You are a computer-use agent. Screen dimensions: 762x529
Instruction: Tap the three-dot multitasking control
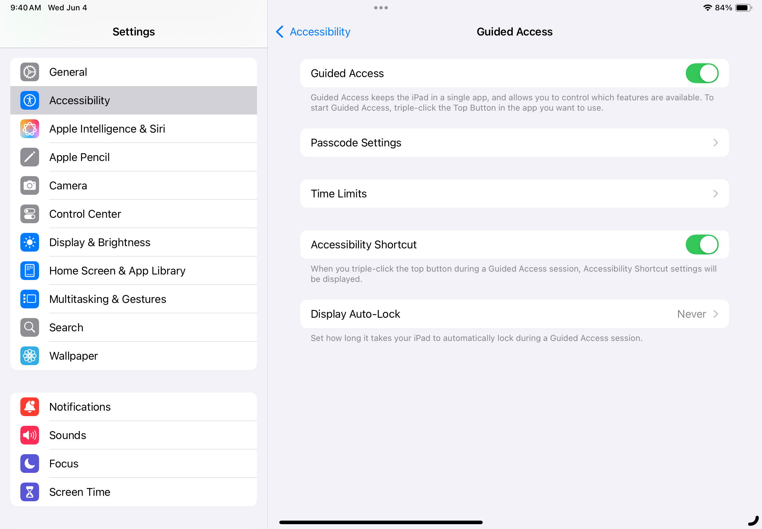(381, 8)
